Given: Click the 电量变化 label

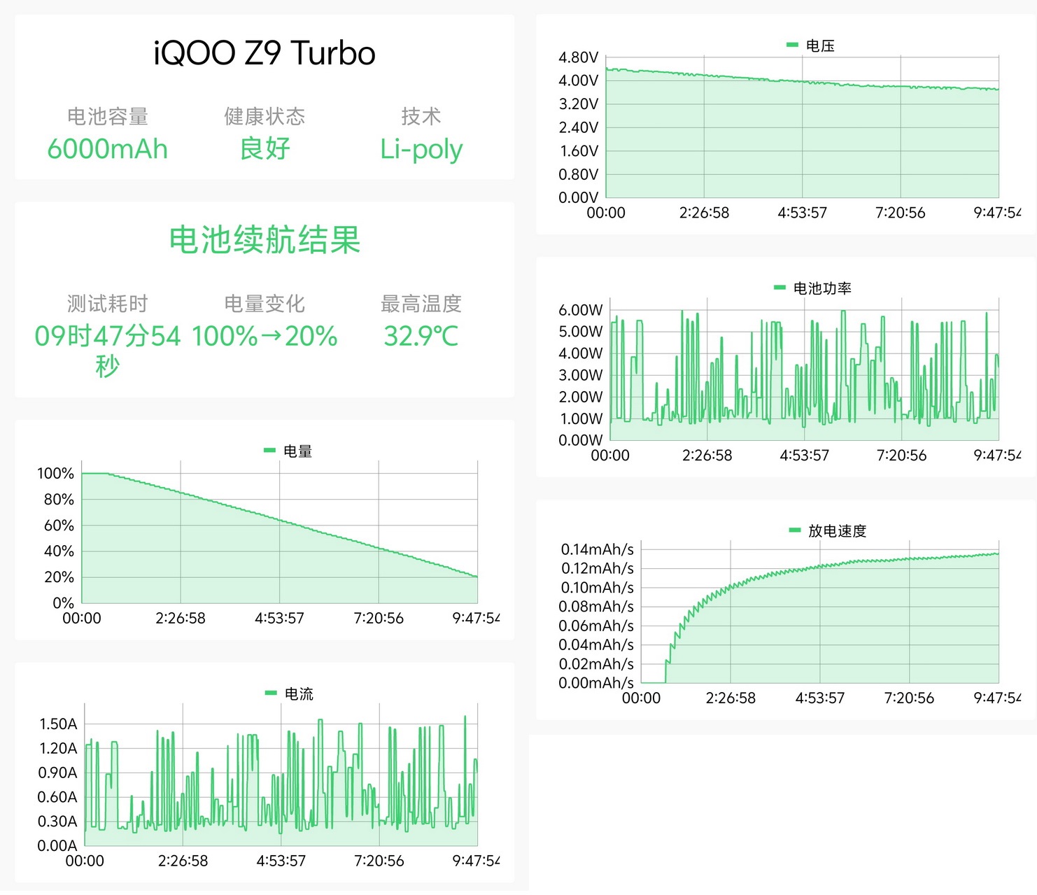Looking at the screenshot, I should coord(264,304).
